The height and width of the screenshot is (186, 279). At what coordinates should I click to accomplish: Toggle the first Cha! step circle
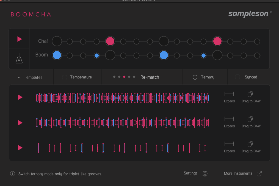point(57,41)
